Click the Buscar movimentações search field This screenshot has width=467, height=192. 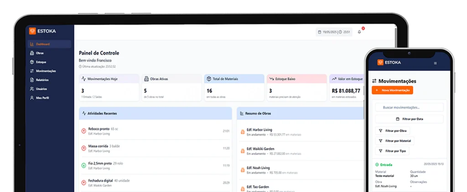[x=409, y=108]
